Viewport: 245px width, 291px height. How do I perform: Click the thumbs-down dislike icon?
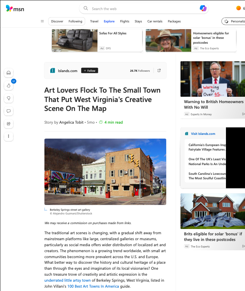pyautogui.click(x=9, y=98)
